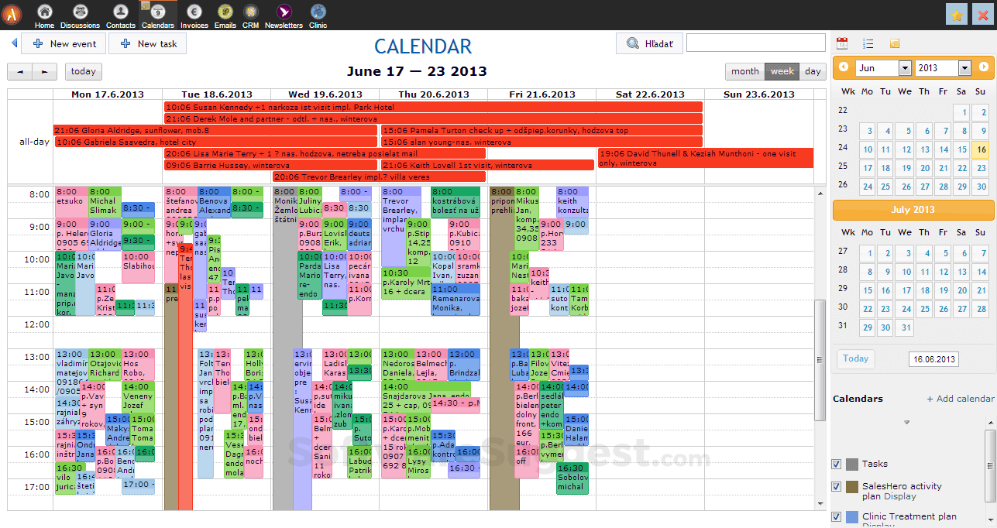Select July 31 in mini calendar

coord(905,328)
